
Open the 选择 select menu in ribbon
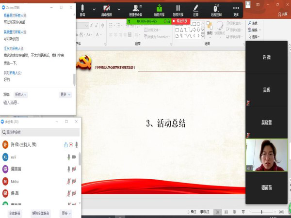[254, 36]
